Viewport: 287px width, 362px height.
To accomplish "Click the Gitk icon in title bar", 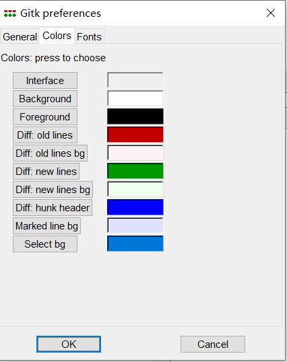I will coord(10,13).
